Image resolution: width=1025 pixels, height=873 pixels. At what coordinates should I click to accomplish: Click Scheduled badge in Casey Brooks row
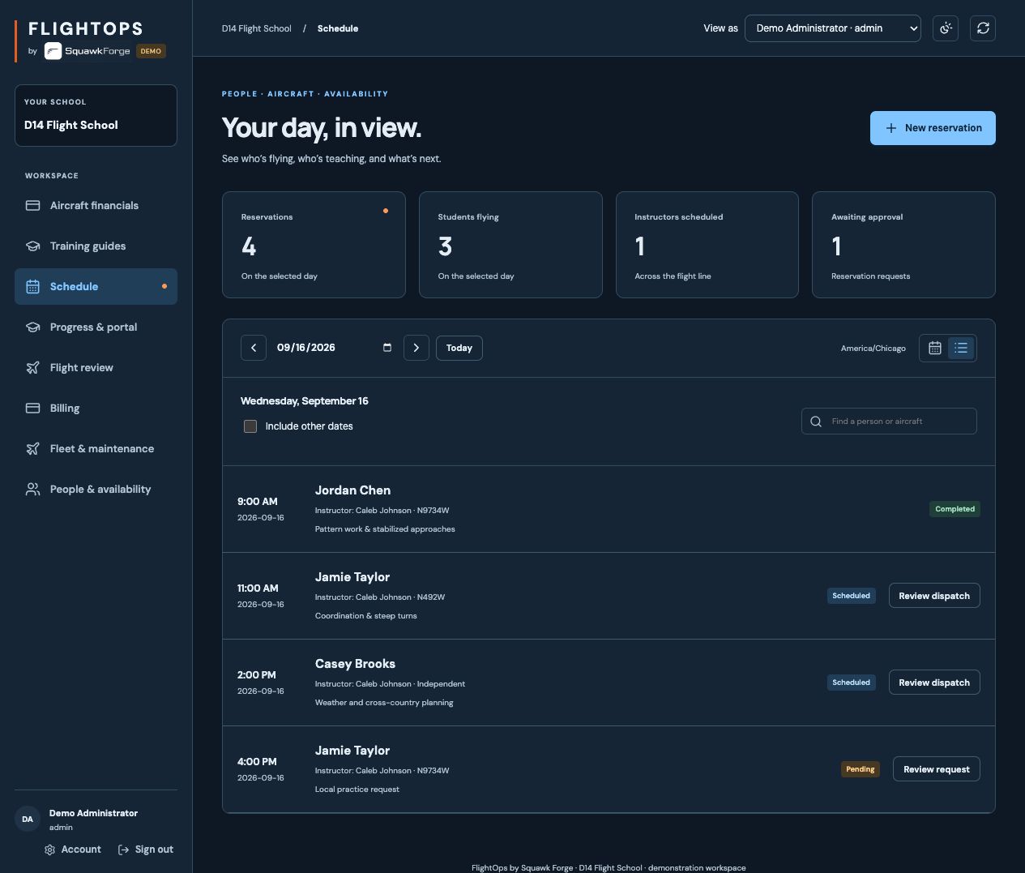[852, 683]
